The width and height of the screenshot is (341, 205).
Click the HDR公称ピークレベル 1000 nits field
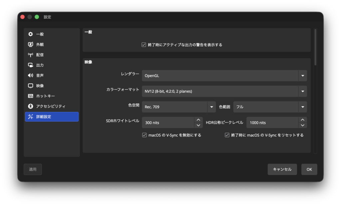(272, 123)
